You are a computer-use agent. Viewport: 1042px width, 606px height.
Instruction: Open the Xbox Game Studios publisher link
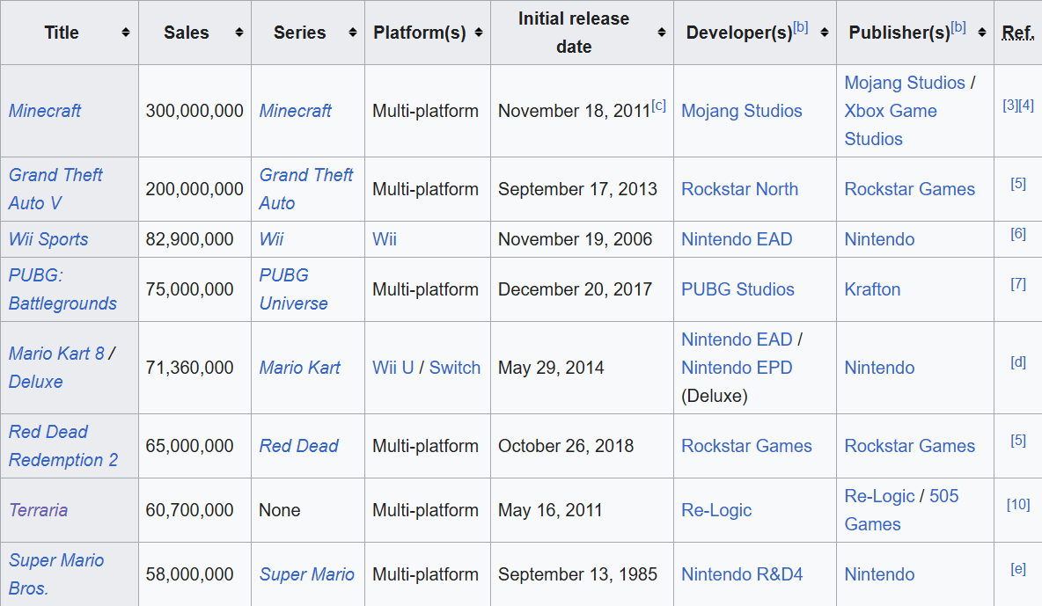pos(891,125)
